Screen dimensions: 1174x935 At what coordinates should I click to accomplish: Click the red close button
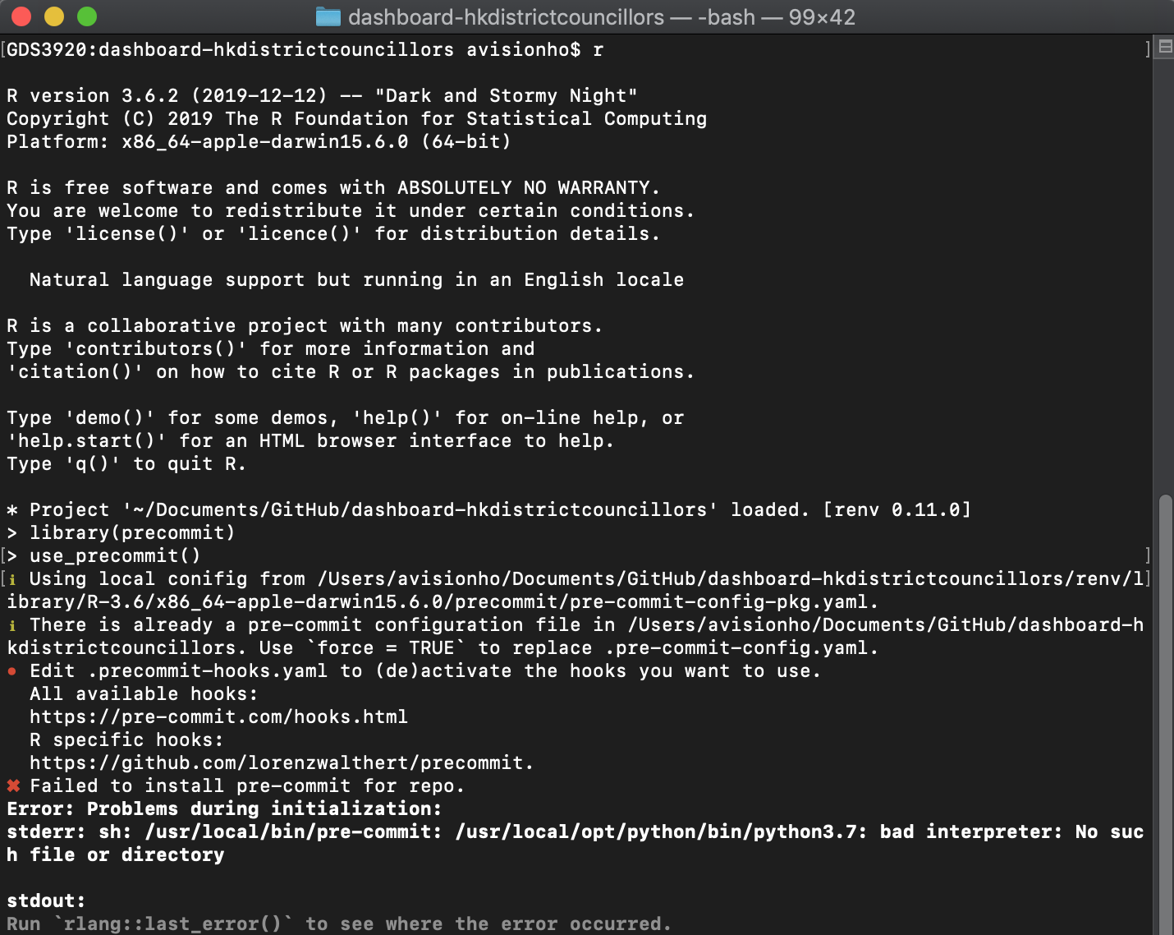pos(20,16)
